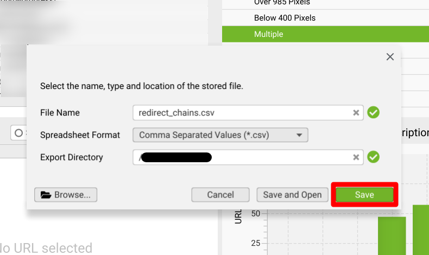
Task: Choose Save and Open
Action: point(292,195)
